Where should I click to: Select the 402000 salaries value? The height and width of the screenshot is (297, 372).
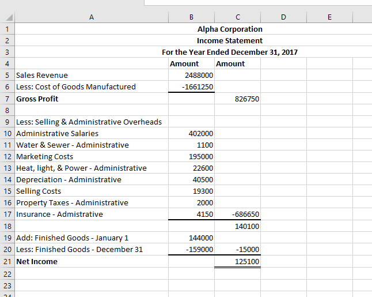(191, 133)
